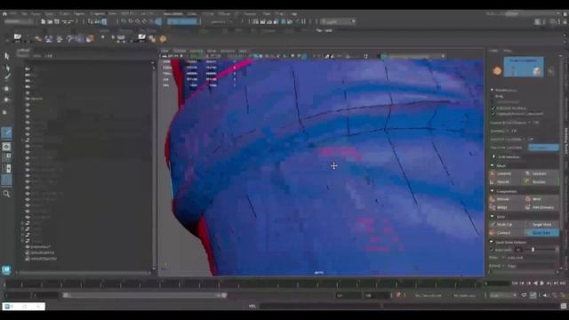Open the viewport Shading menu

click(x=180, y=51)
